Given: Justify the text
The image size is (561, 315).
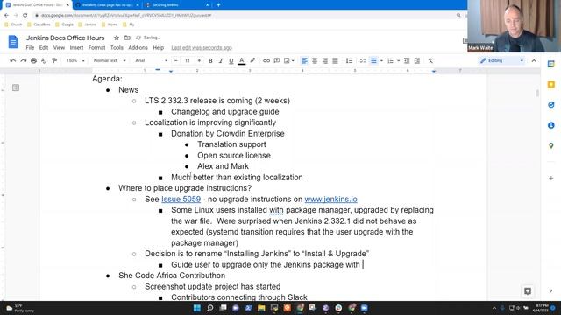Looking at the screenshot, I should coord(335,60).
